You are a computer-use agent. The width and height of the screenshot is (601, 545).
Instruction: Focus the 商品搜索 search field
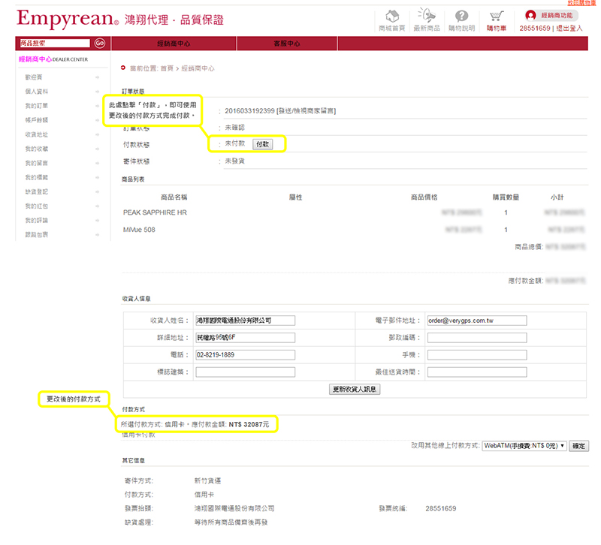54,44
